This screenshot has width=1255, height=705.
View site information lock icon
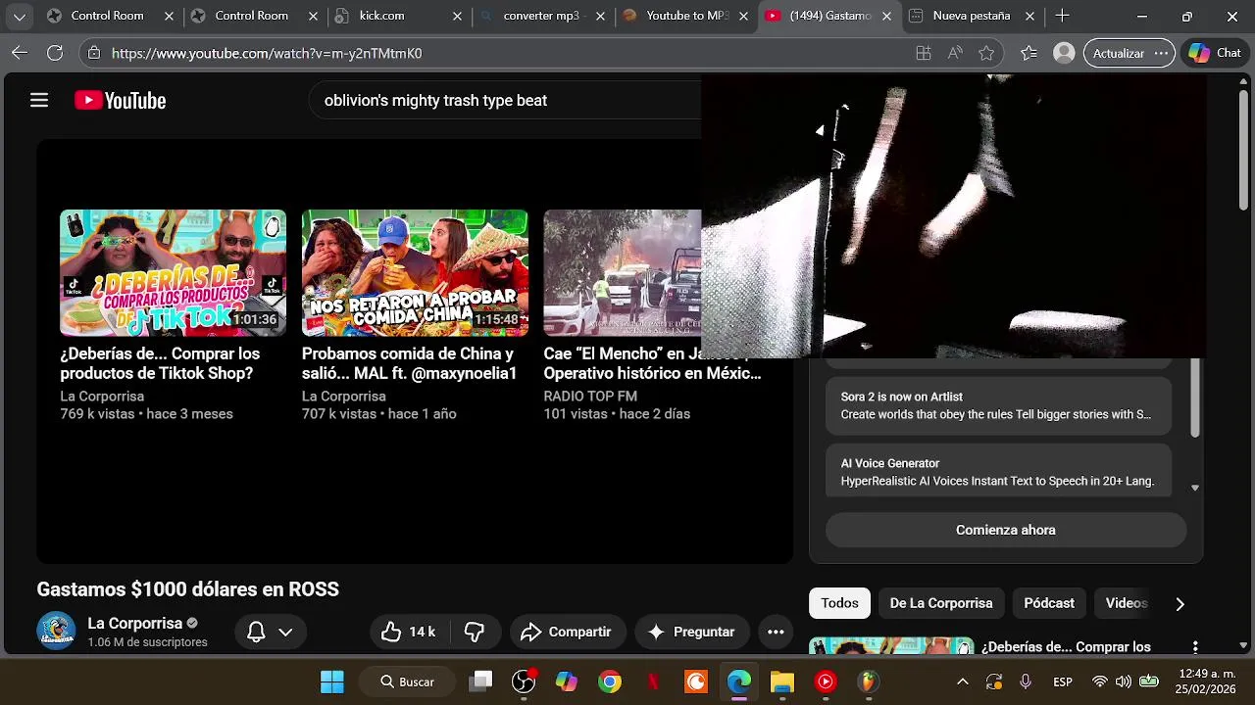(x=92, y=53)
